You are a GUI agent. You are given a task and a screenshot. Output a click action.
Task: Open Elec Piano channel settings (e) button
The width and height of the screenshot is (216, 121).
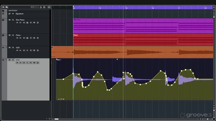(24, 23)
